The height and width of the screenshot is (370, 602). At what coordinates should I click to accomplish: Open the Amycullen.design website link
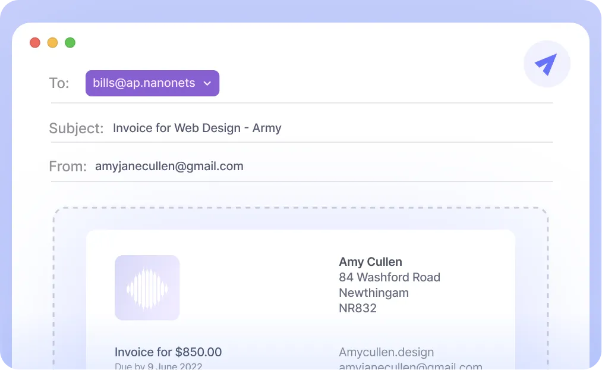pyautogui.click(x=386, y=352)
